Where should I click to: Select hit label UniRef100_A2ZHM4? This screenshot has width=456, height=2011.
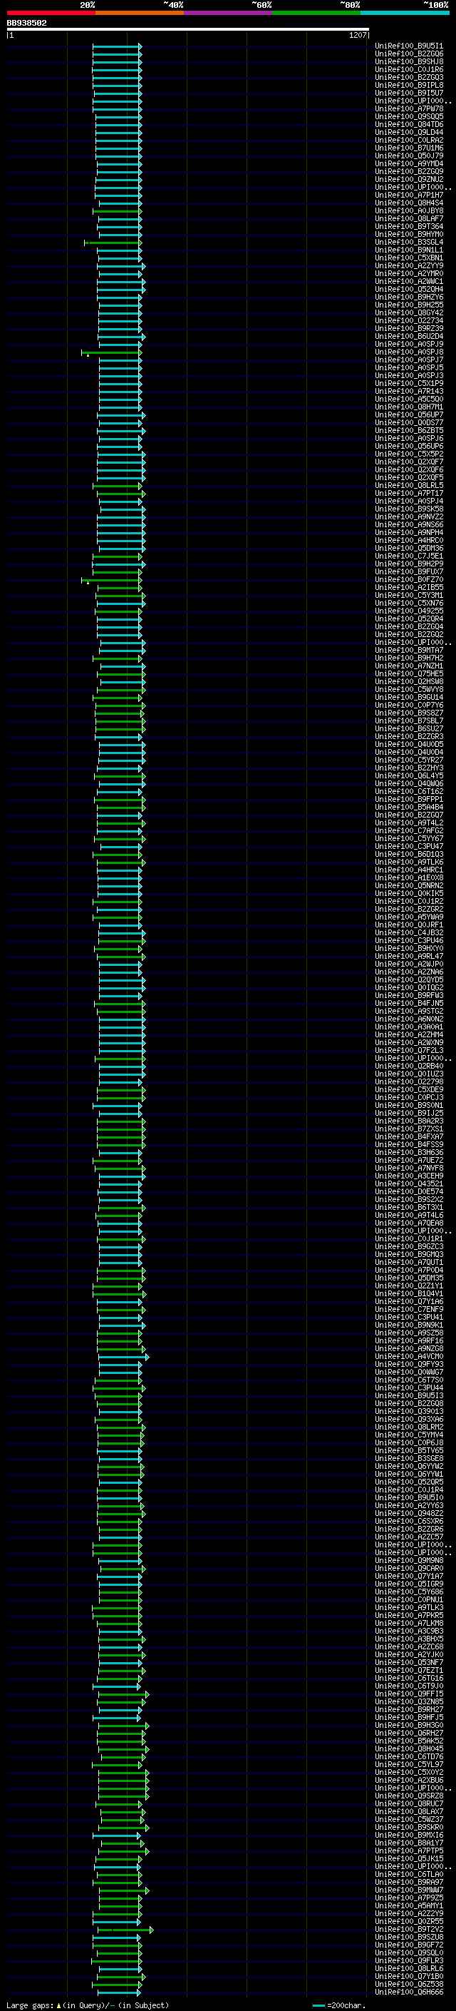point(409,1035)
